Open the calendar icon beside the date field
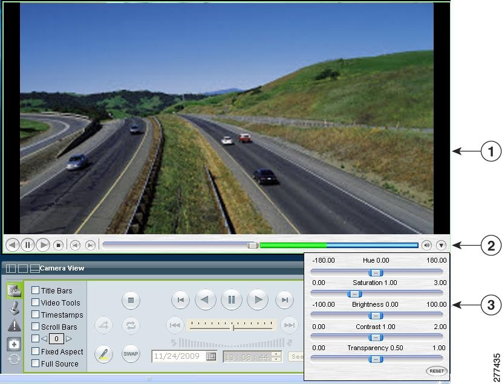This screenshot has width=502, height=384. tap(212, 356)
